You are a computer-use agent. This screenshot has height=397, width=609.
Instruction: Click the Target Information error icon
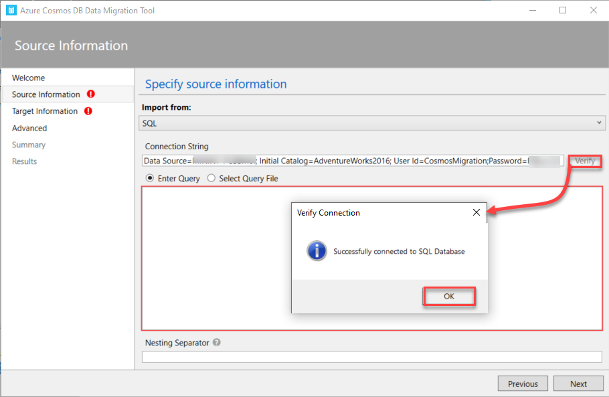pyautogui.click(x=88, y=111)
